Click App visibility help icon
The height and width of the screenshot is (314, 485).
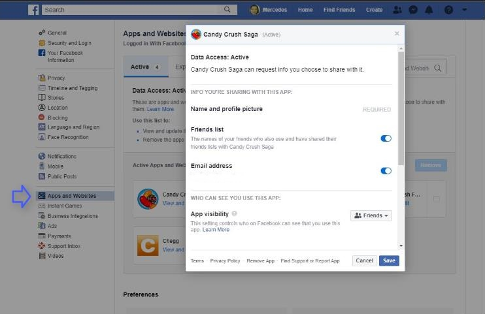pos(235,213)
